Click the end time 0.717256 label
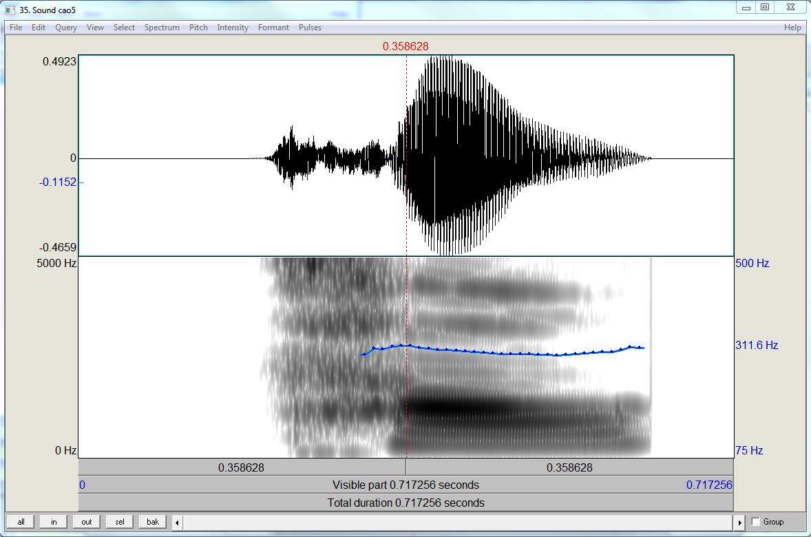 pyautogui.click(x=709, y=485)
